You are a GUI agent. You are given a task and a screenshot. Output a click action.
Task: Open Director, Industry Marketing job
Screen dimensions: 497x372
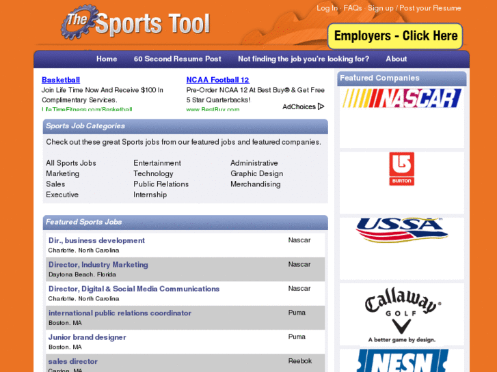click(x=98, y=265)
